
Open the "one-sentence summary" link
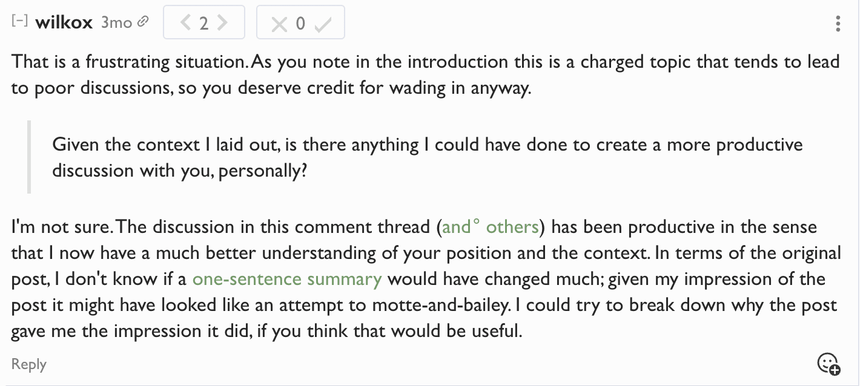[x=287, y=279]
